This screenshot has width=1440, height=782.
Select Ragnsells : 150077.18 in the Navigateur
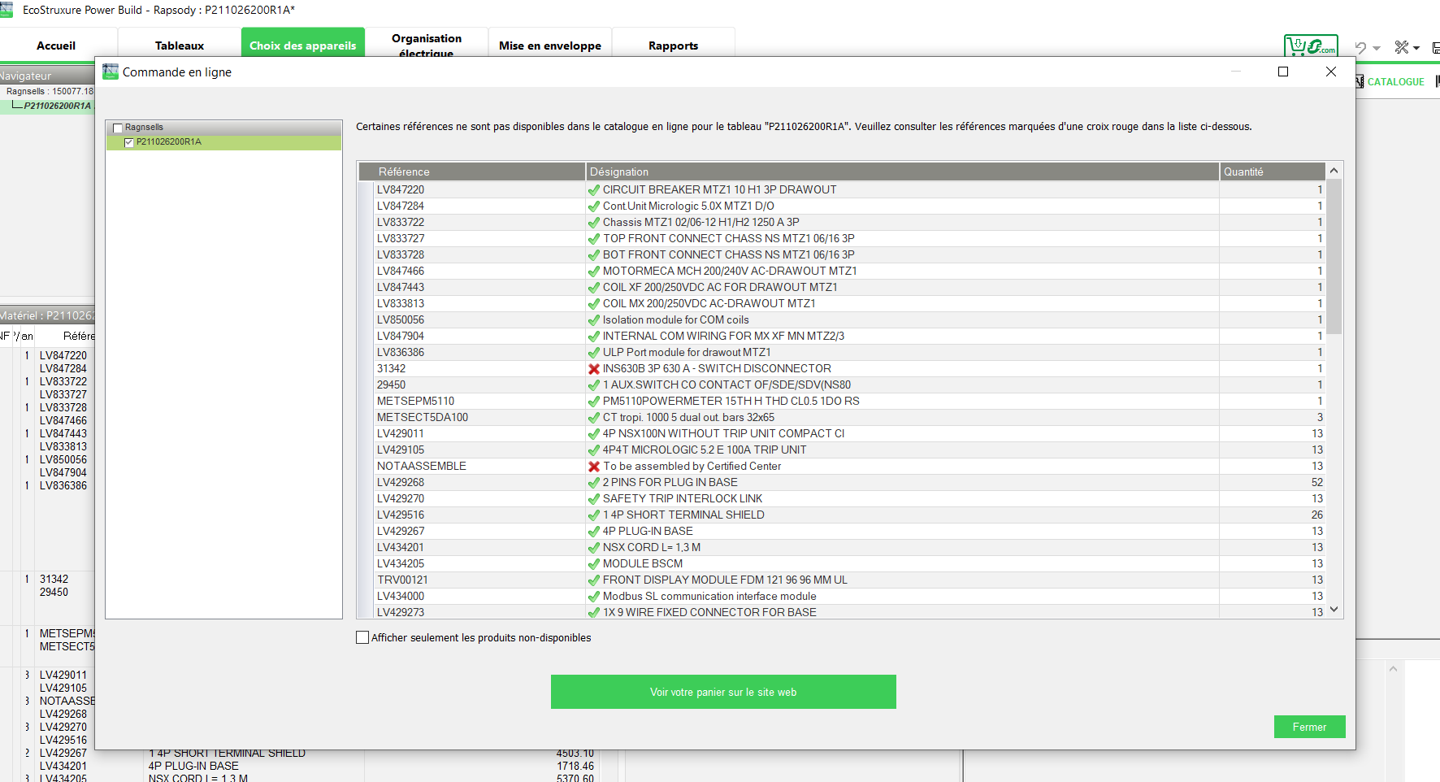point(50,92)
